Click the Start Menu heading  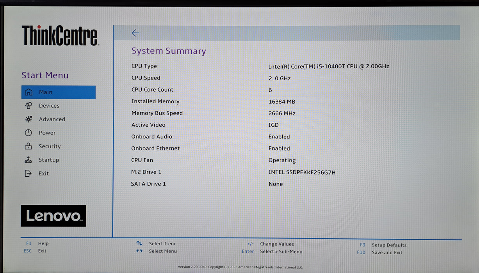(45, 75)
